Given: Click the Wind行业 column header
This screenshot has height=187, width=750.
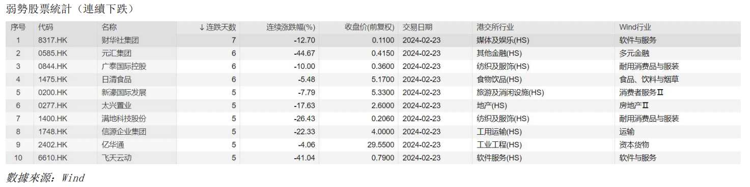Looking at the screenshot, I should click(635, 27).
